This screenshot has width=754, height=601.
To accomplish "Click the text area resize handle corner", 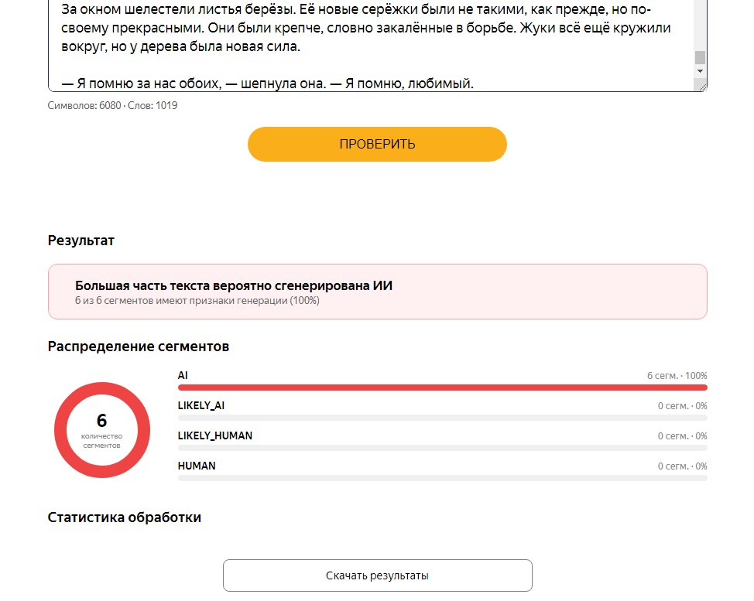I will 703,87.
